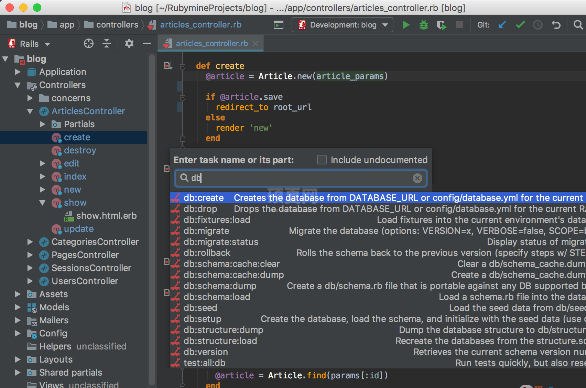
Task: Collapse the blog project root
Action: click(6, 59)
